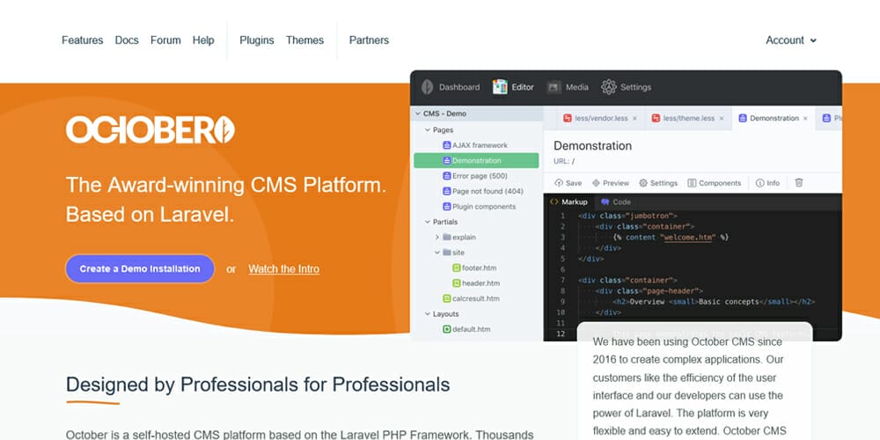Switch to the Editor section label

[523, 87]
